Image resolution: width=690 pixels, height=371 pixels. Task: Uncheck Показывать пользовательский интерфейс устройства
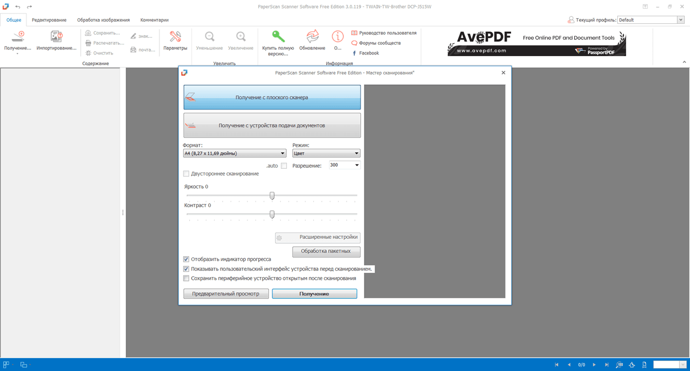click(x=187, y=269)
